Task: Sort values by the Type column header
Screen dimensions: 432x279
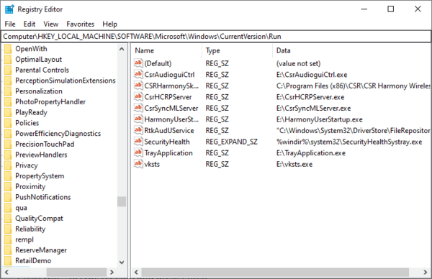Action: tap(237, 50)
